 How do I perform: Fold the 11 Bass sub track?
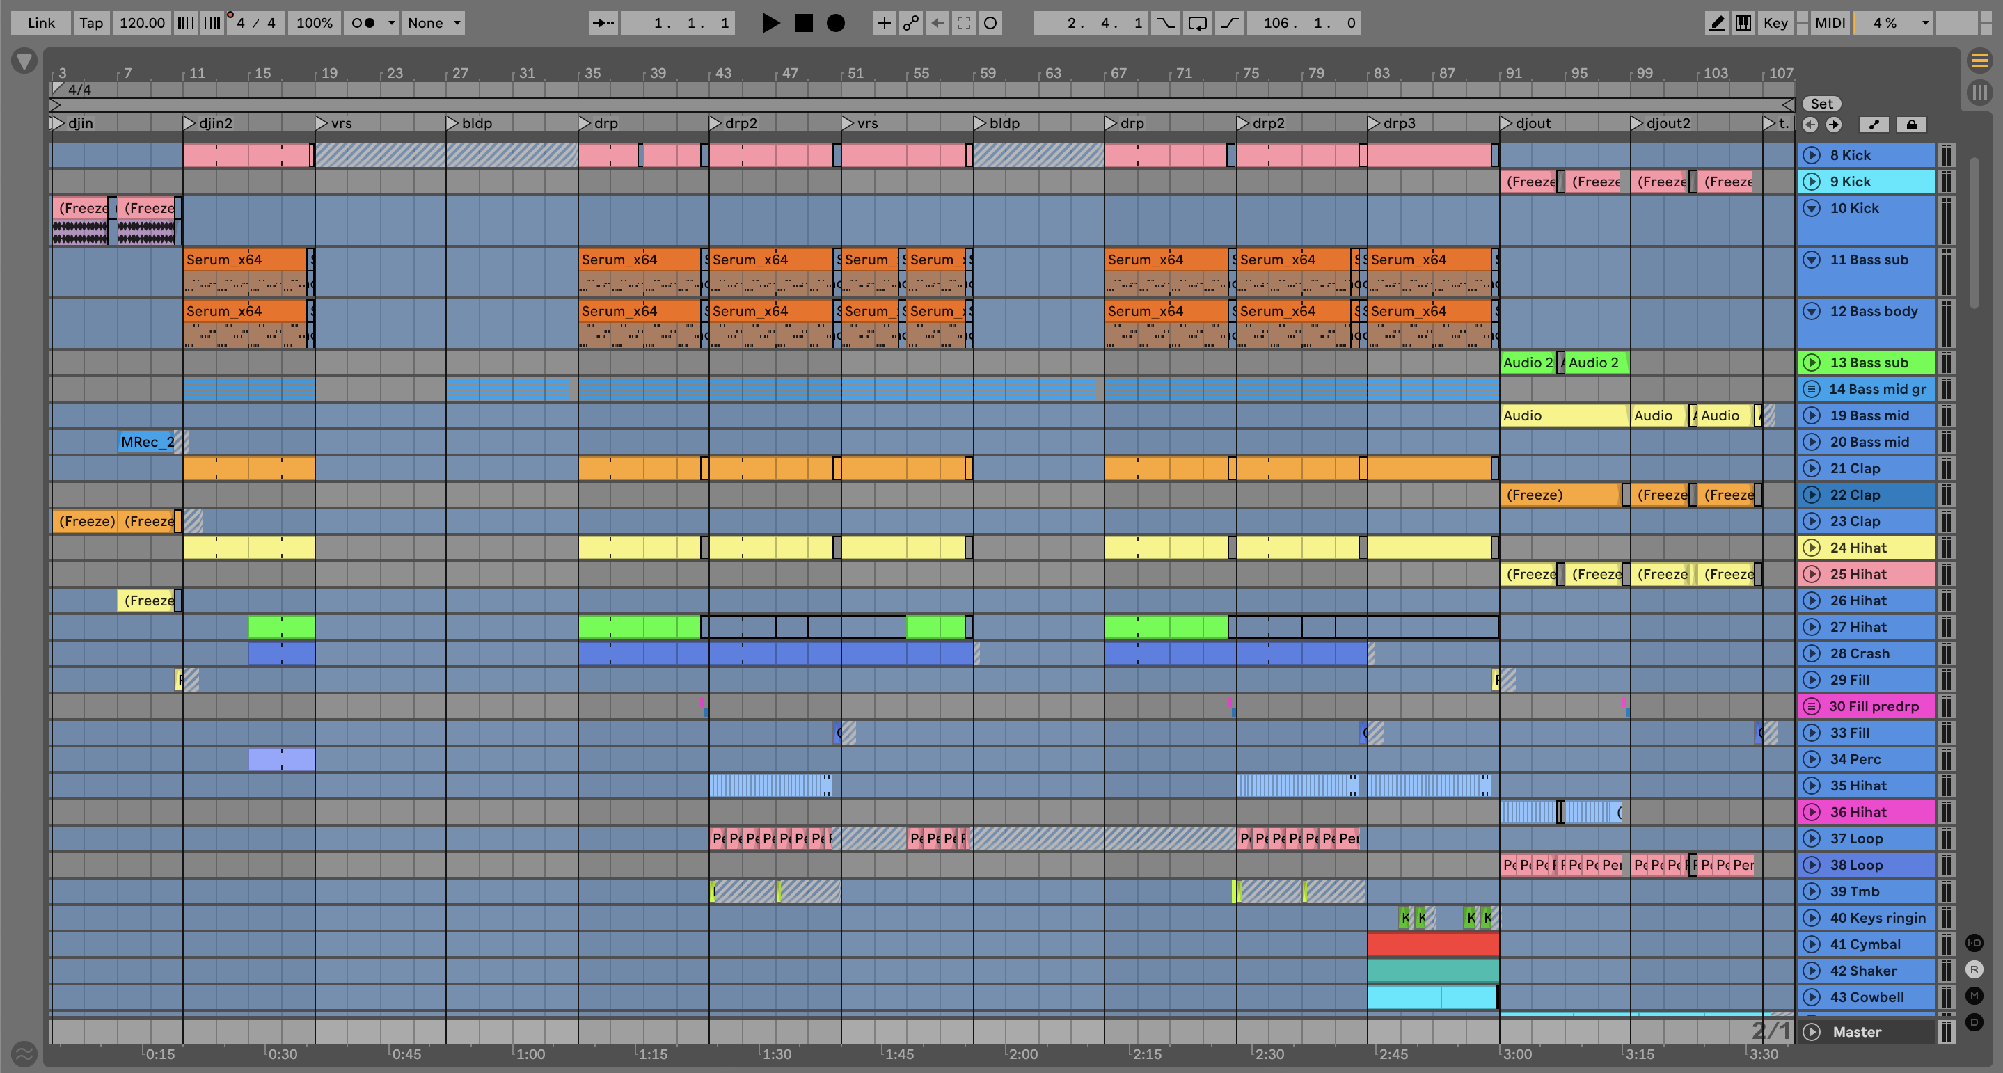click(1812, 260)
